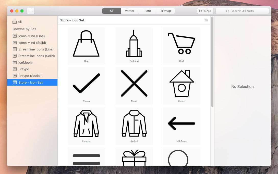Open the All library item in sidebar
Screen dimensions: 278x174
(x=32, y=22)
